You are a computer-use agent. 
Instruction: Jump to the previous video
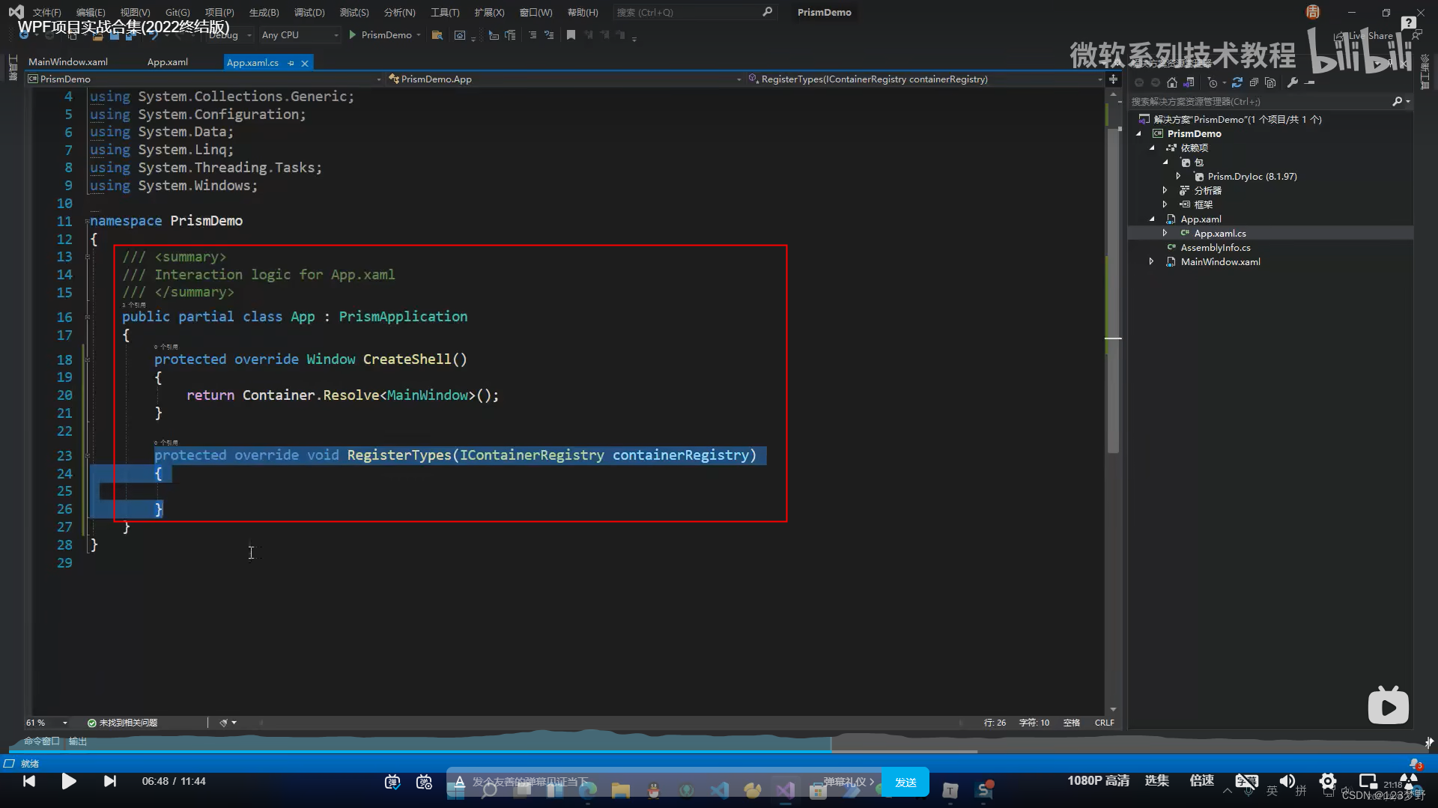point(29,781)
